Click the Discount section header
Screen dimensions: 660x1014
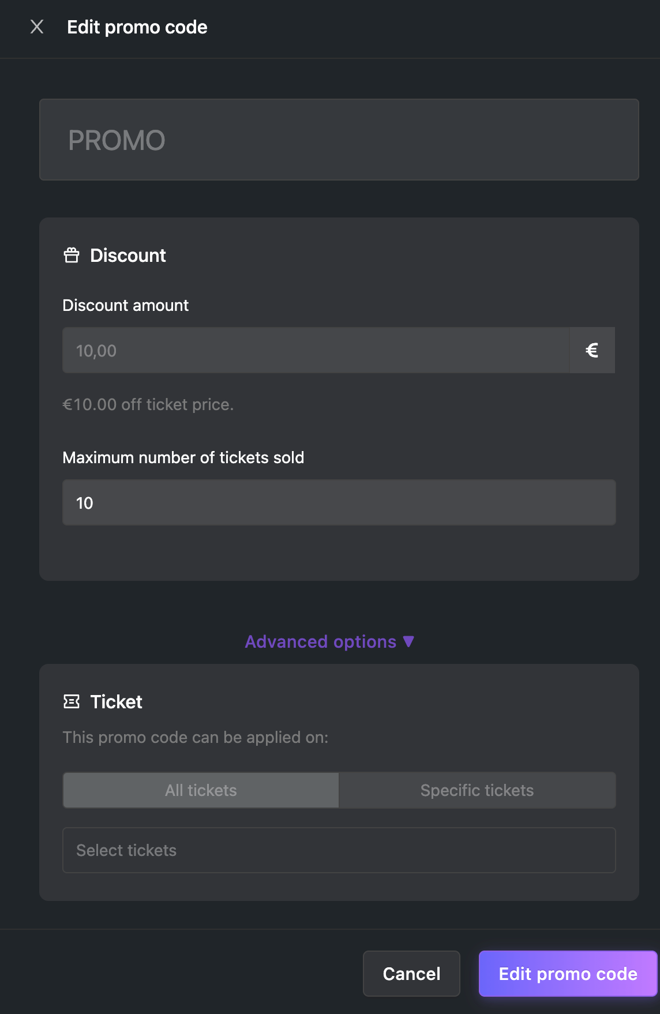click(127, 256)
